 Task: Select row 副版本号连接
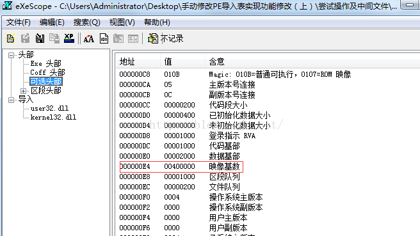(268, 95)
